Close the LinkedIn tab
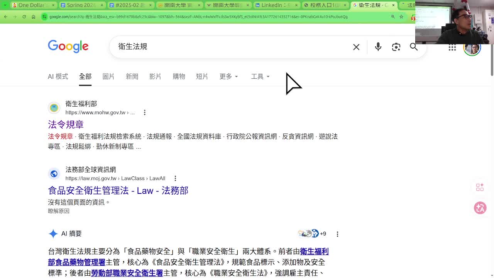This screenshot has height=278, width=494. 296,5
